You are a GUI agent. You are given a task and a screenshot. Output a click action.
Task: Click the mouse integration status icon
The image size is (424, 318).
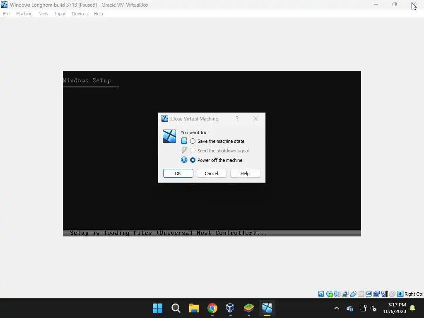point(393,294)
